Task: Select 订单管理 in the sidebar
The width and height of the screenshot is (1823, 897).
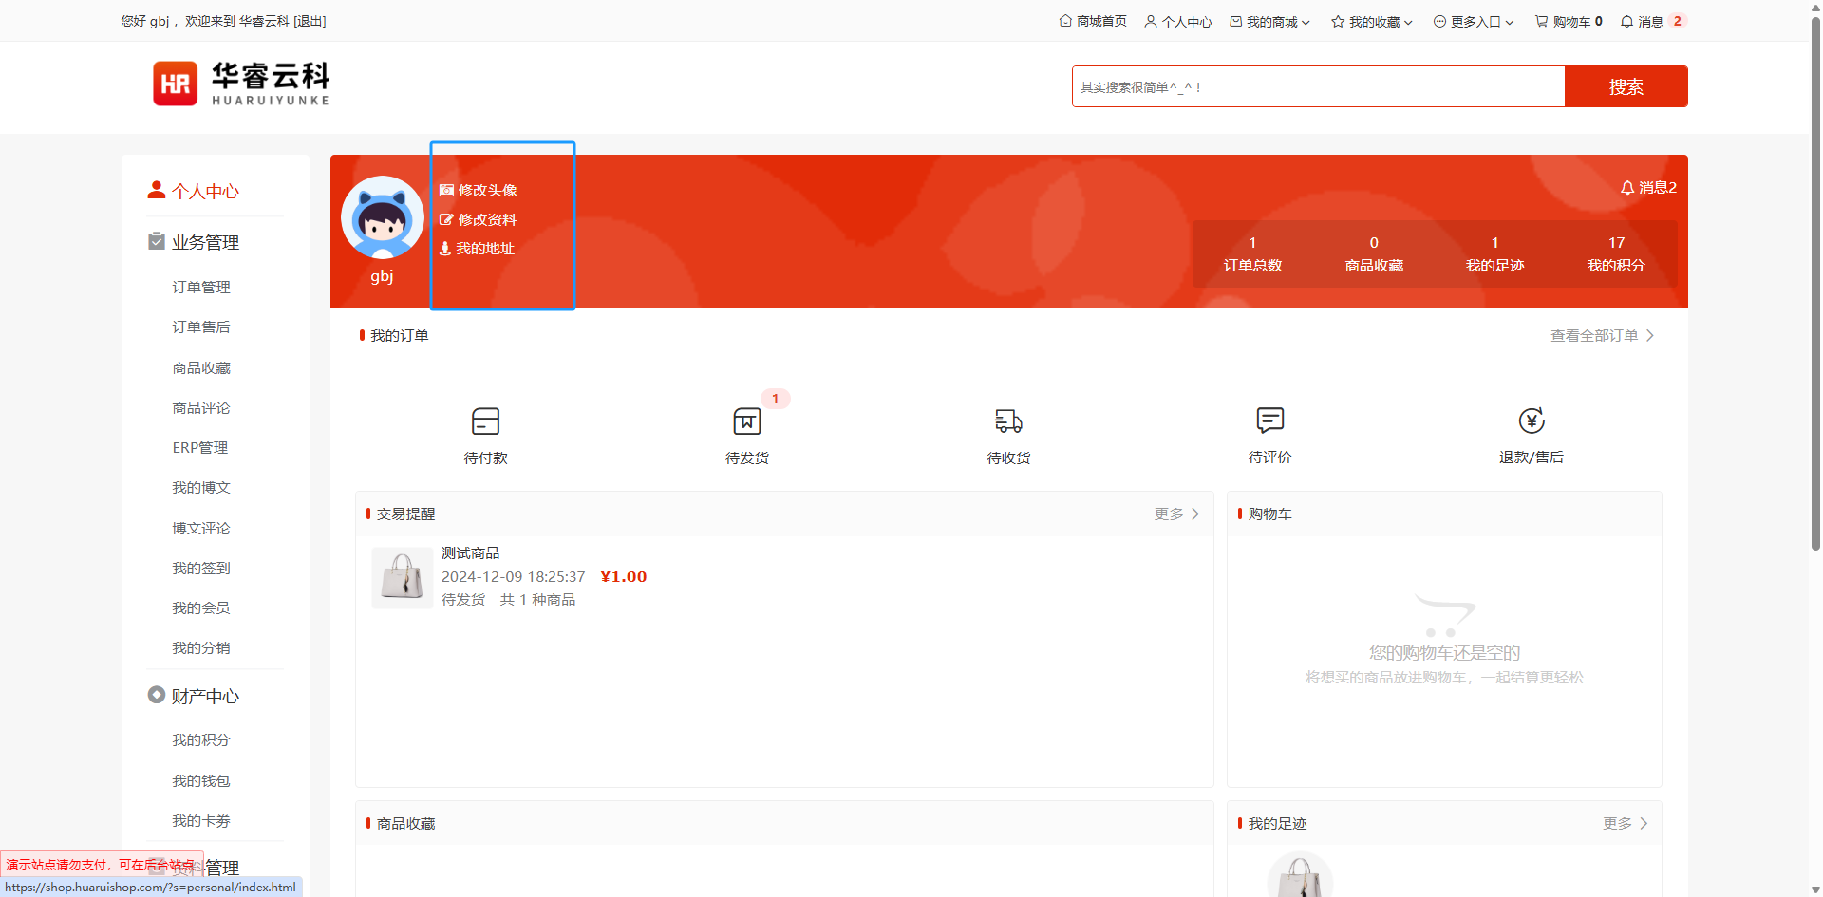Action: [201, 287]
